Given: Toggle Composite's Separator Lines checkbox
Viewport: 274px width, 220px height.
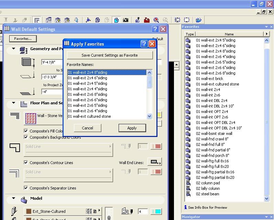Looking at the screenshot, I should pos(26,188).
